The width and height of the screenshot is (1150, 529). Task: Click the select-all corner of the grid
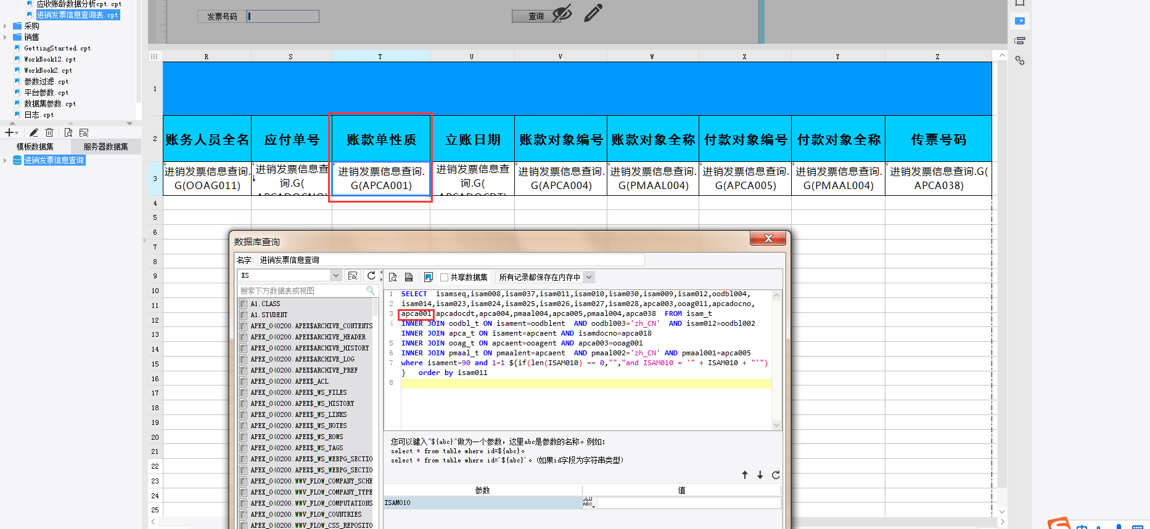point(154,56)
